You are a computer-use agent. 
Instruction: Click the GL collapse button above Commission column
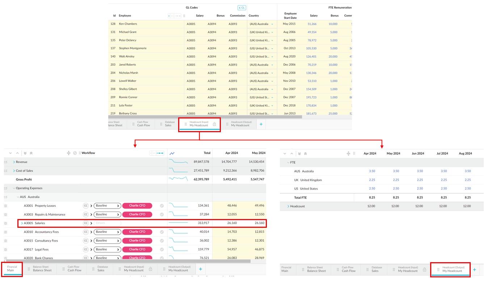pos(242,8)
